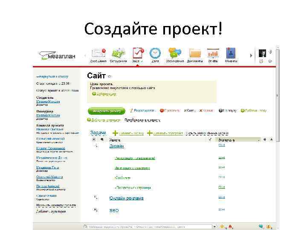
Task: Click the red Провалить action
Action: (170, 110)
